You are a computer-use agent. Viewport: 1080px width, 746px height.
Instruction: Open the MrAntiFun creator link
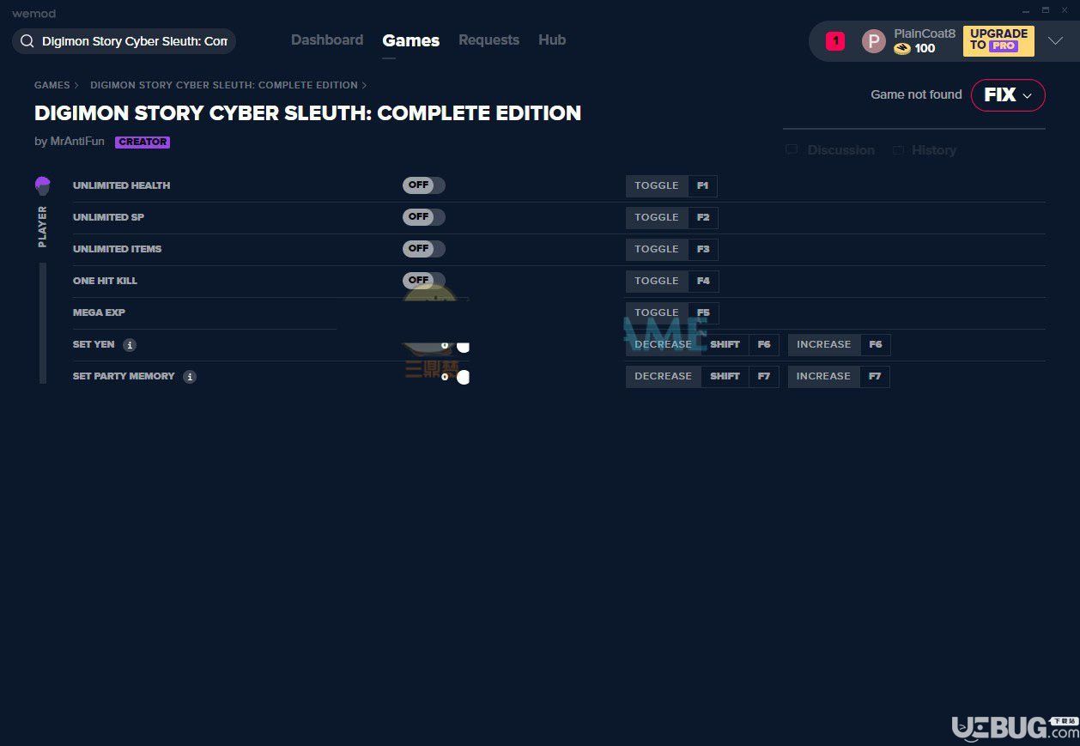[77, 142]
